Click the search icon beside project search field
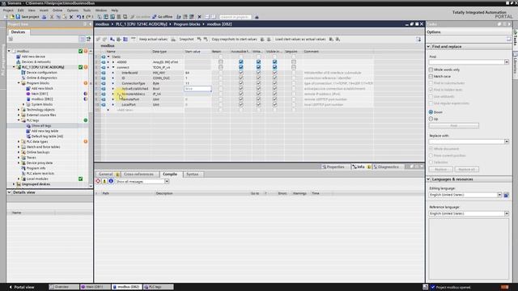 pos(257,17)
